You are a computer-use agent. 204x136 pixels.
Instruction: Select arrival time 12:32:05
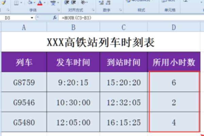click(124, 102)
